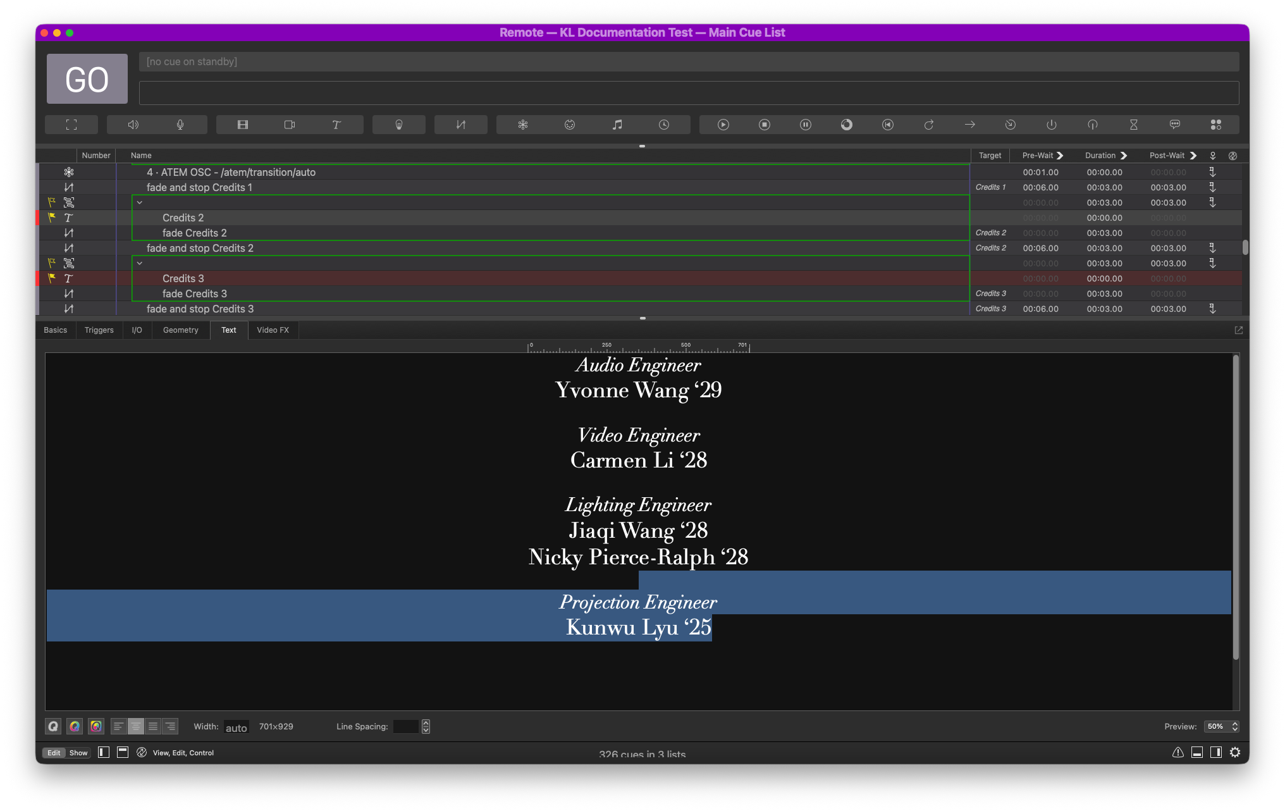
Task: Add a Stop cue from toolbar
Action: [765, 125]
